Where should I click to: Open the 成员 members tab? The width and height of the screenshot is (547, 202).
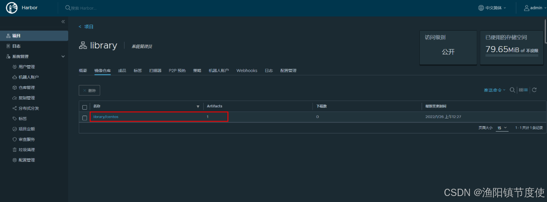click(122, 70)
